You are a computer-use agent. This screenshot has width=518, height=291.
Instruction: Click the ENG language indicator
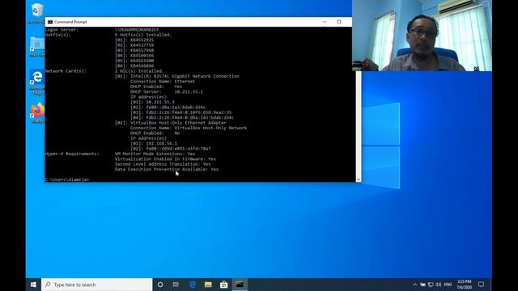coord(448,285)
